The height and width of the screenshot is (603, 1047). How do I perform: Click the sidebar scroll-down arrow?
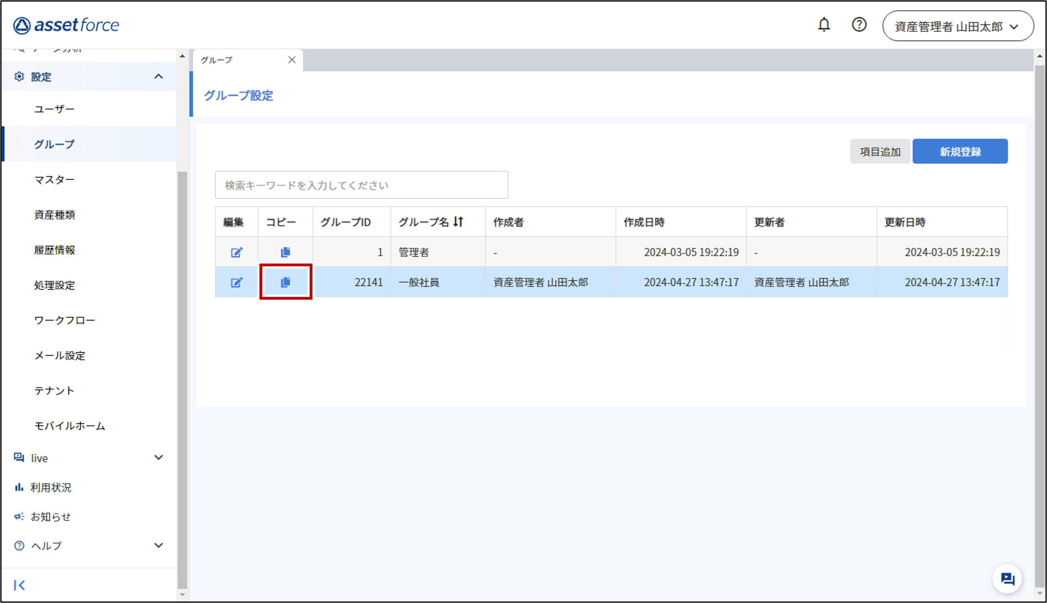[x=182, y=595]
